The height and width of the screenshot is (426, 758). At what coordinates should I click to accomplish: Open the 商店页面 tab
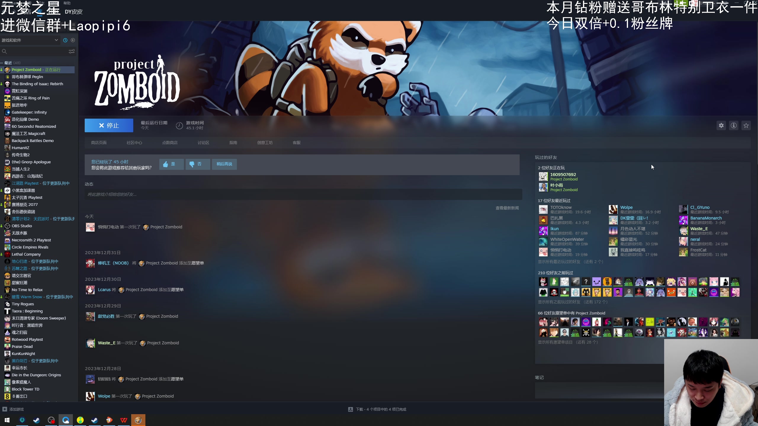(x=99, y=143)
